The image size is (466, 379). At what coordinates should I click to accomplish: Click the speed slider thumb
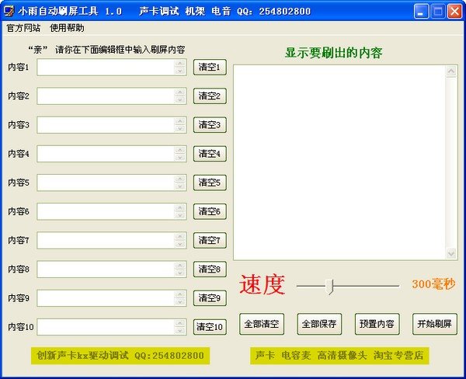(x=330, y=286)
